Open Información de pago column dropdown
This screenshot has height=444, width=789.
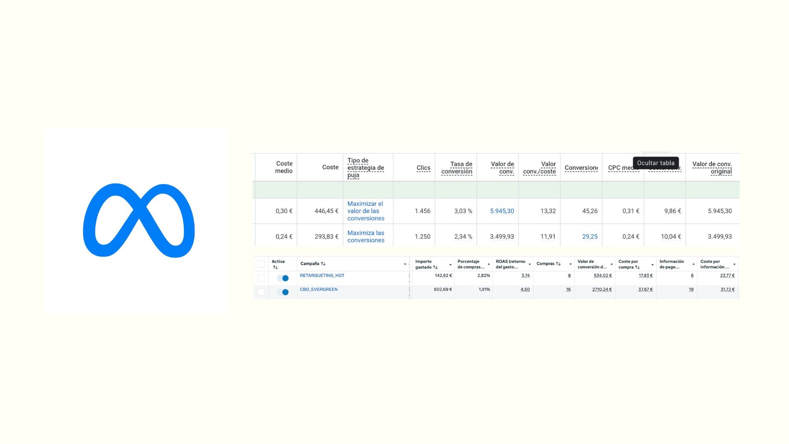click(x=693, y=264)
